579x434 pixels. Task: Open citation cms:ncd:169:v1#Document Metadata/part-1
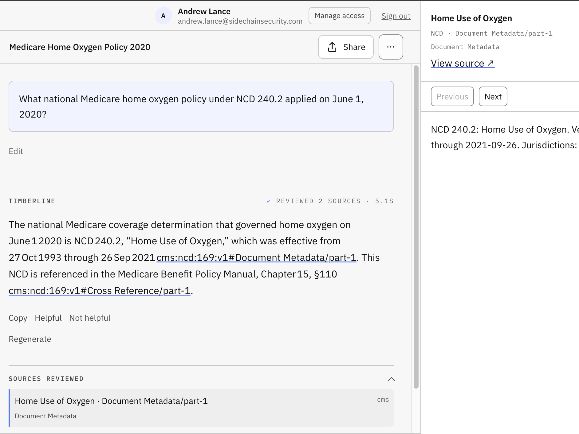tap(256, 258)
